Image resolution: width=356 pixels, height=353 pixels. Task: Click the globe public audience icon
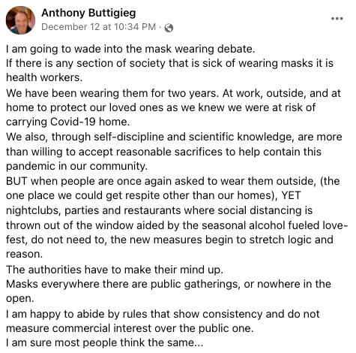click(x=169, y=28)
